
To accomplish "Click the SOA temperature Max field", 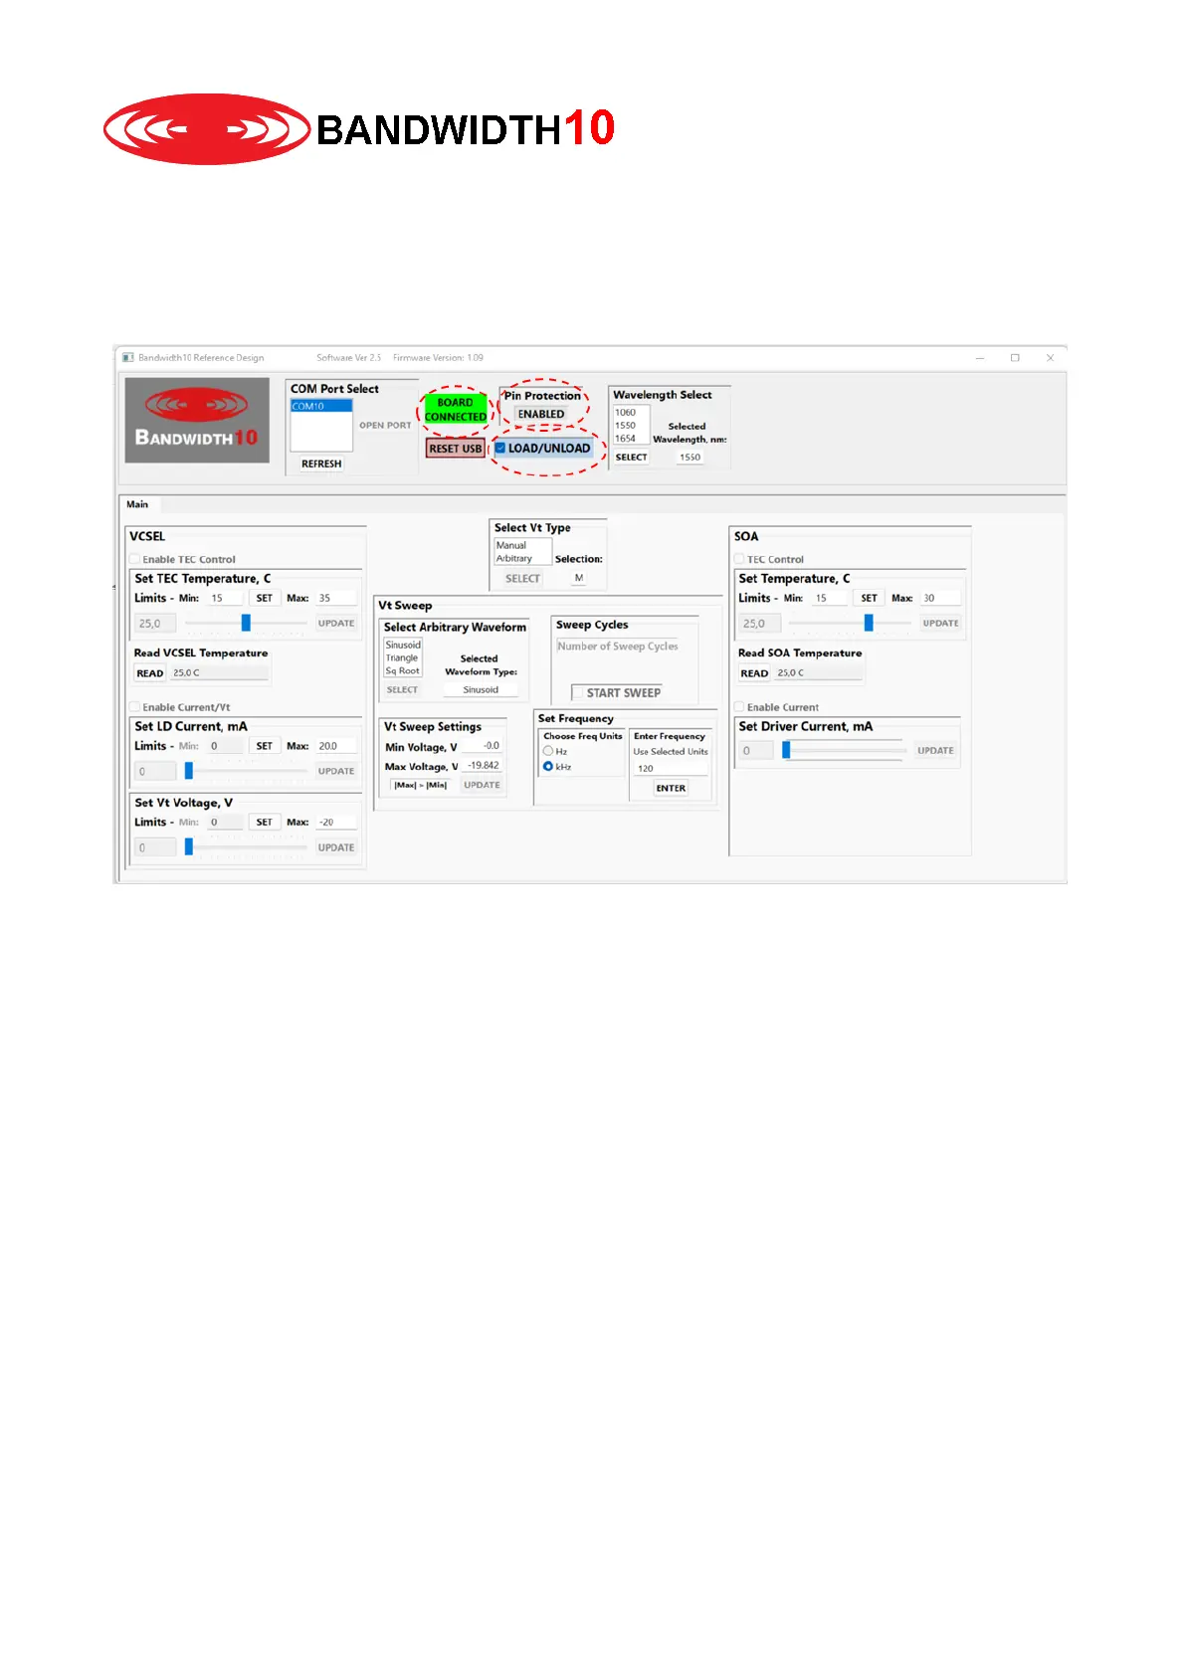I will [x=940, y=598].
